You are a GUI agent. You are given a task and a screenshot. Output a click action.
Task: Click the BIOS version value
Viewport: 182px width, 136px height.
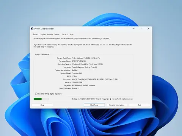click(74, 76)
